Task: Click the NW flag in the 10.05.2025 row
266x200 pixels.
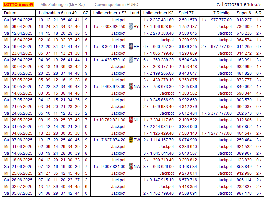Action: (x=131, y=87)
